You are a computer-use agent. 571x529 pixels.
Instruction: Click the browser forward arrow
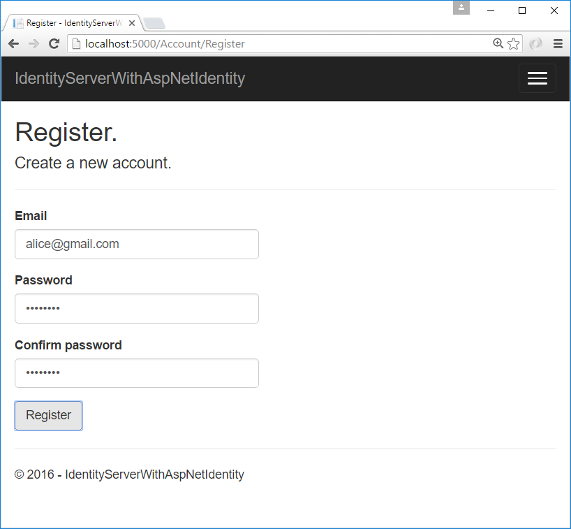pyautogui.click(x=34, y=44)
